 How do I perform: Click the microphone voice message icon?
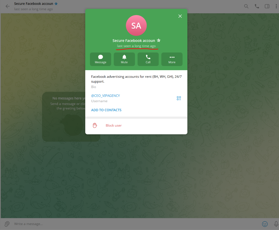tap(276, 224)
